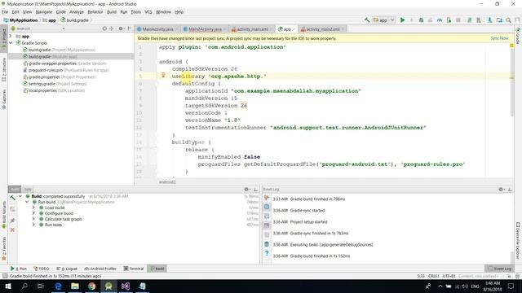Image resolution: width=522 pixels, height=293 pixels.
Task: Collapse the Run build node
Action: pos(27,202)
